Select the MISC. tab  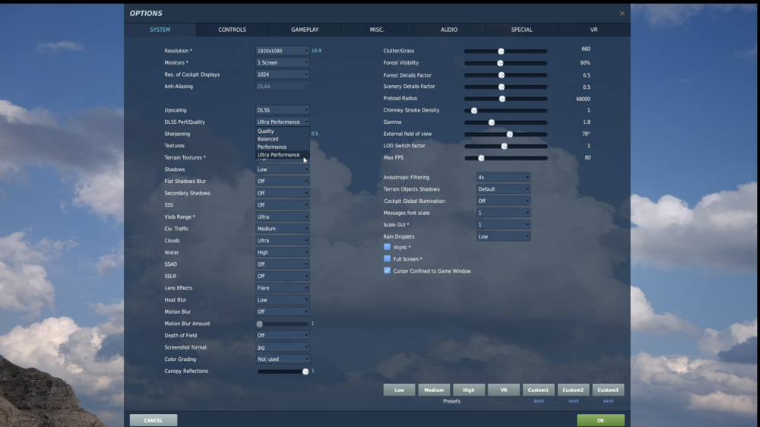pos(377,30)
